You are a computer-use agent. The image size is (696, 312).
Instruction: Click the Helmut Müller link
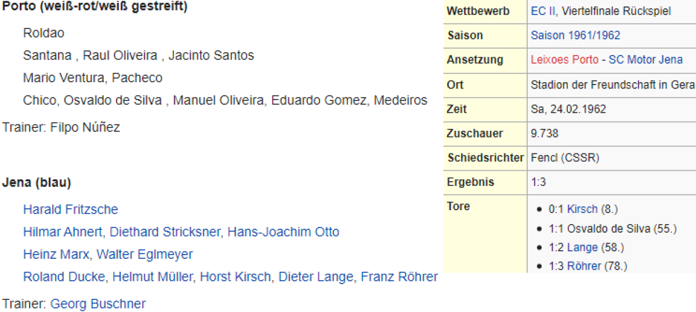point(153,277)
